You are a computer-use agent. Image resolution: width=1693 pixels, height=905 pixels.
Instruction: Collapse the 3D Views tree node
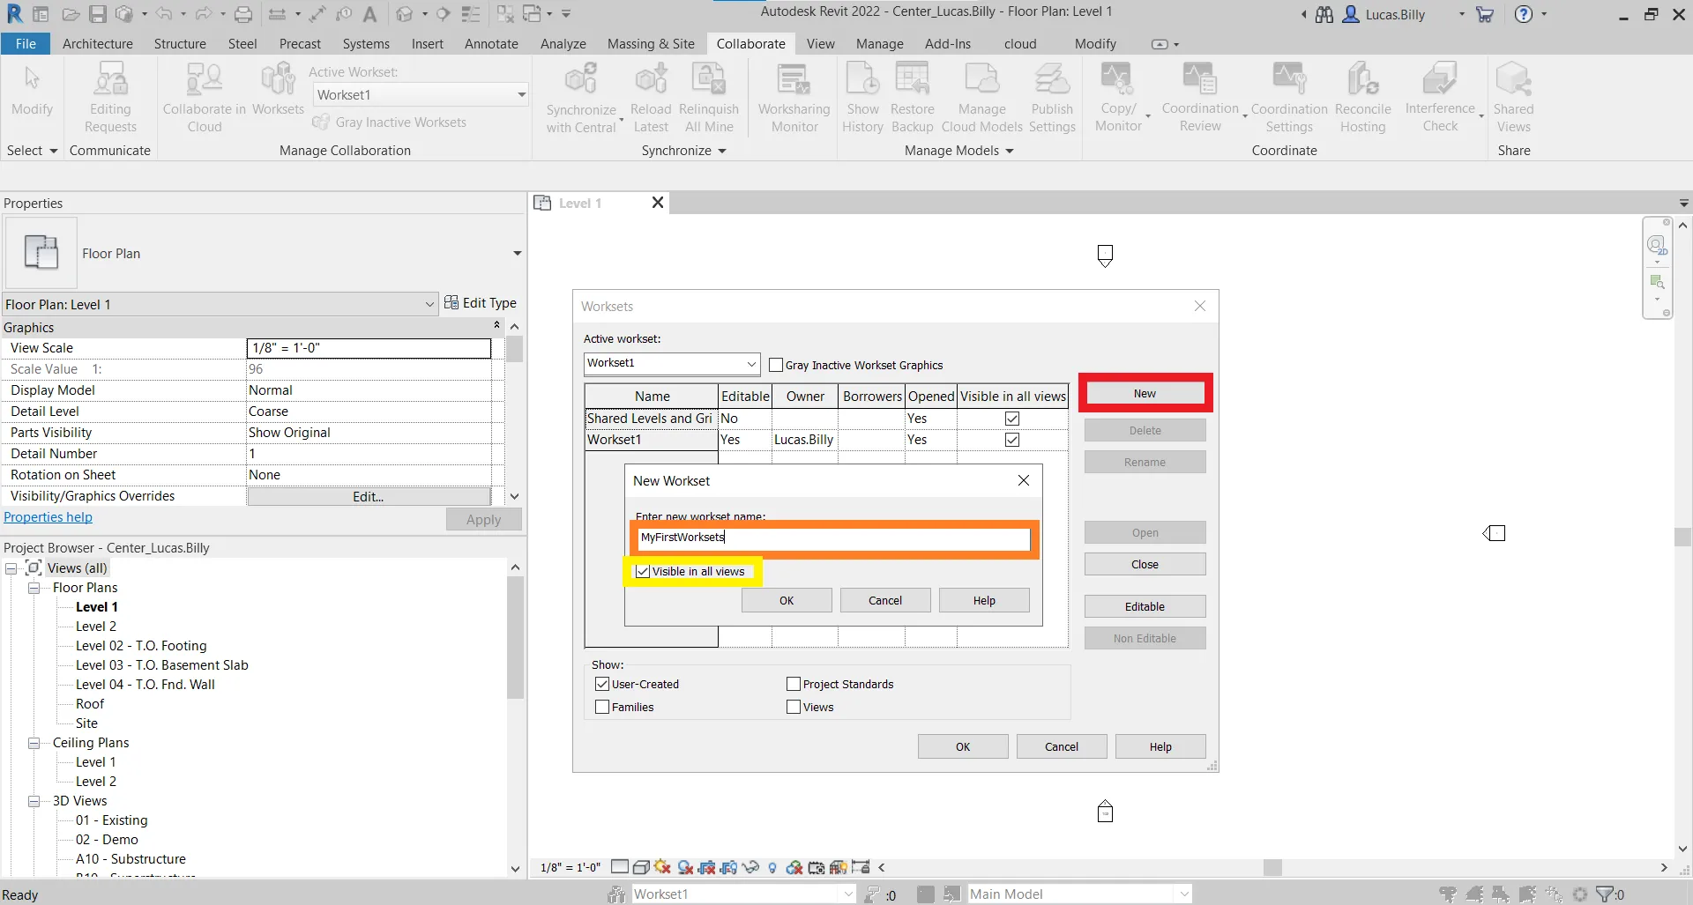34,801
